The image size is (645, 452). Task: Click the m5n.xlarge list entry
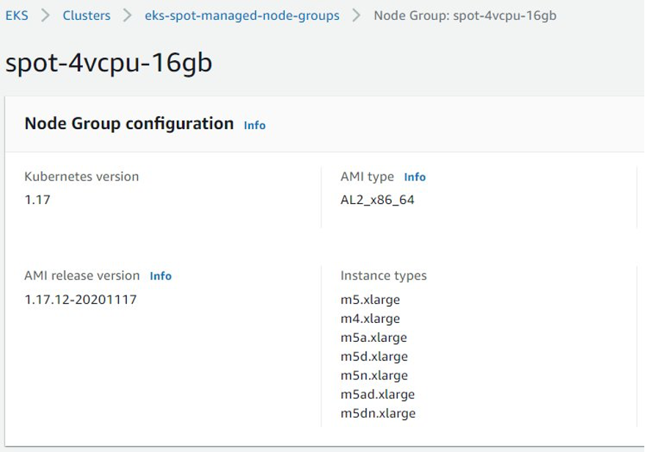372,375
